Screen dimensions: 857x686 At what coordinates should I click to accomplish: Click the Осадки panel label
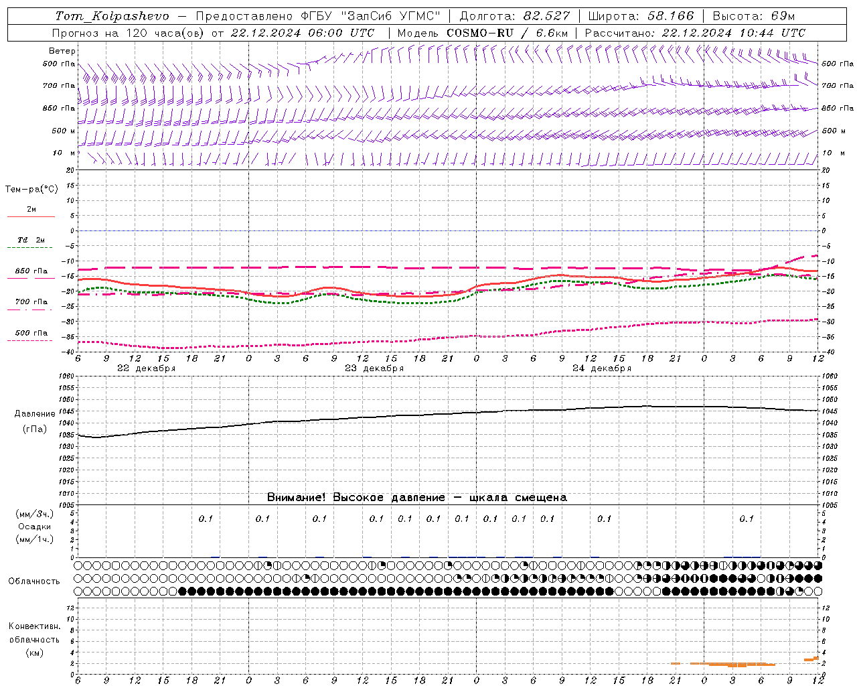coord(34,527)
